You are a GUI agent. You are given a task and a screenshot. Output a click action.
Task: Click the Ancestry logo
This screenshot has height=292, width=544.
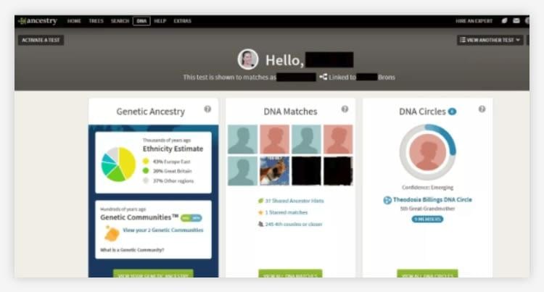(38, 21)
